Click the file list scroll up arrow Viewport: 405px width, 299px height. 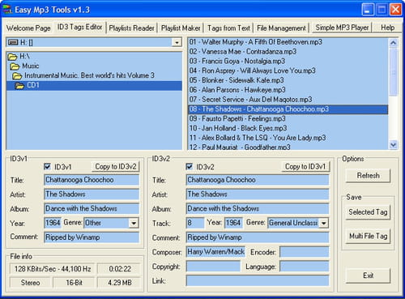pos(394,43)
